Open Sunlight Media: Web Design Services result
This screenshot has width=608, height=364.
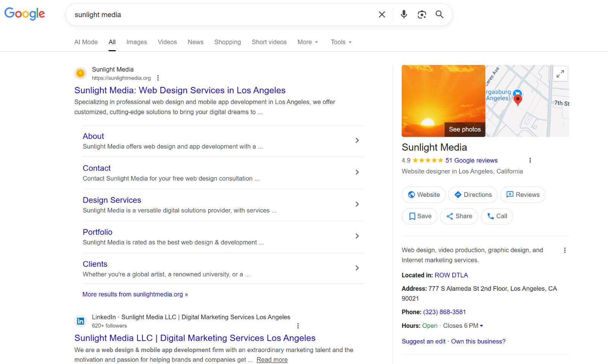click(180, 90)
